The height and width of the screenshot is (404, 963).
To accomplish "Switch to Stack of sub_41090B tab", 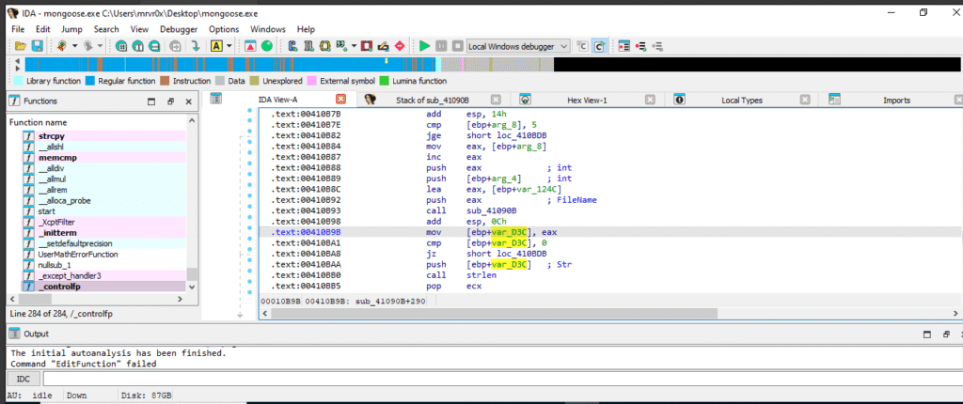I will point(434,101).
